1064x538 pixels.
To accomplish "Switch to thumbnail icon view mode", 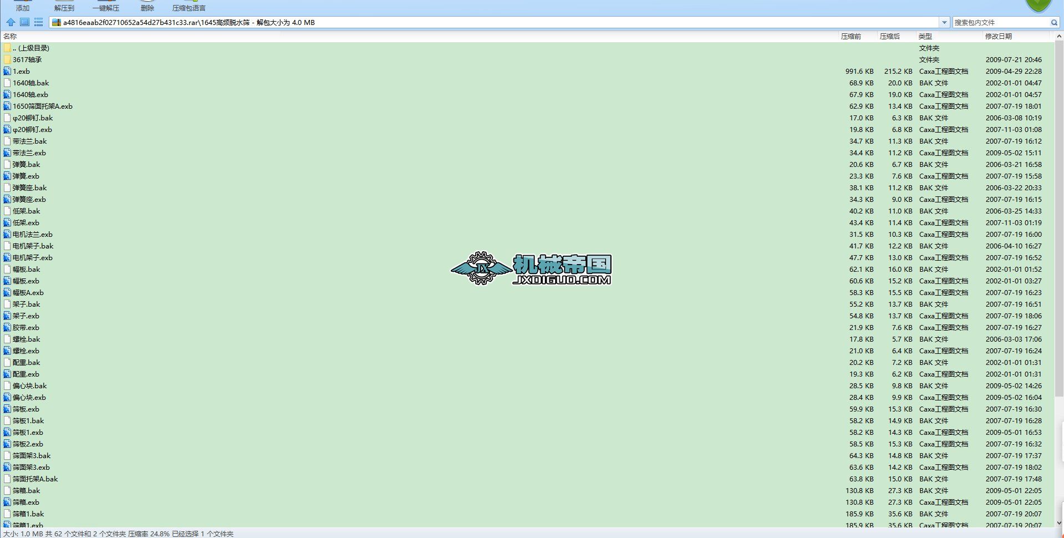I will [24, 22].
